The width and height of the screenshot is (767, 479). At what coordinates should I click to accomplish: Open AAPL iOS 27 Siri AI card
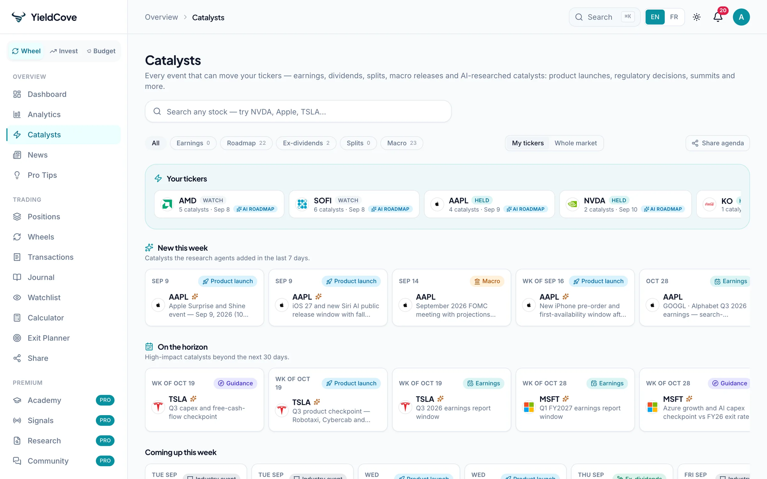[328, 297]
